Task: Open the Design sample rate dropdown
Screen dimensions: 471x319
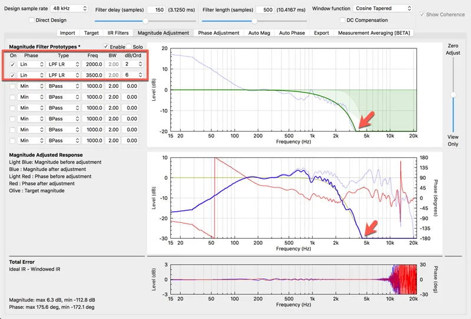Action: tap(68, 9)
